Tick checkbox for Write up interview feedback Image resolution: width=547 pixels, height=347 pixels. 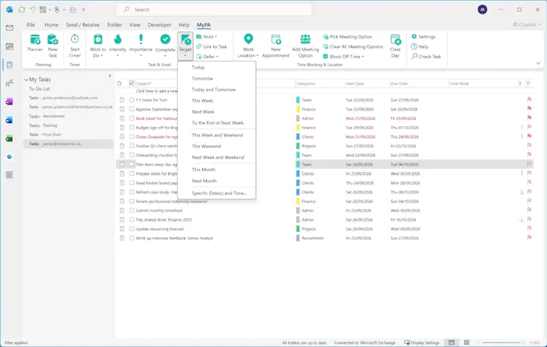point(132,238)
